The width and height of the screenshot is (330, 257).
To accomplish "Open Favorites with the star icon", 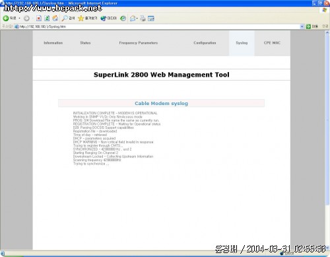I will click(88, 18).
